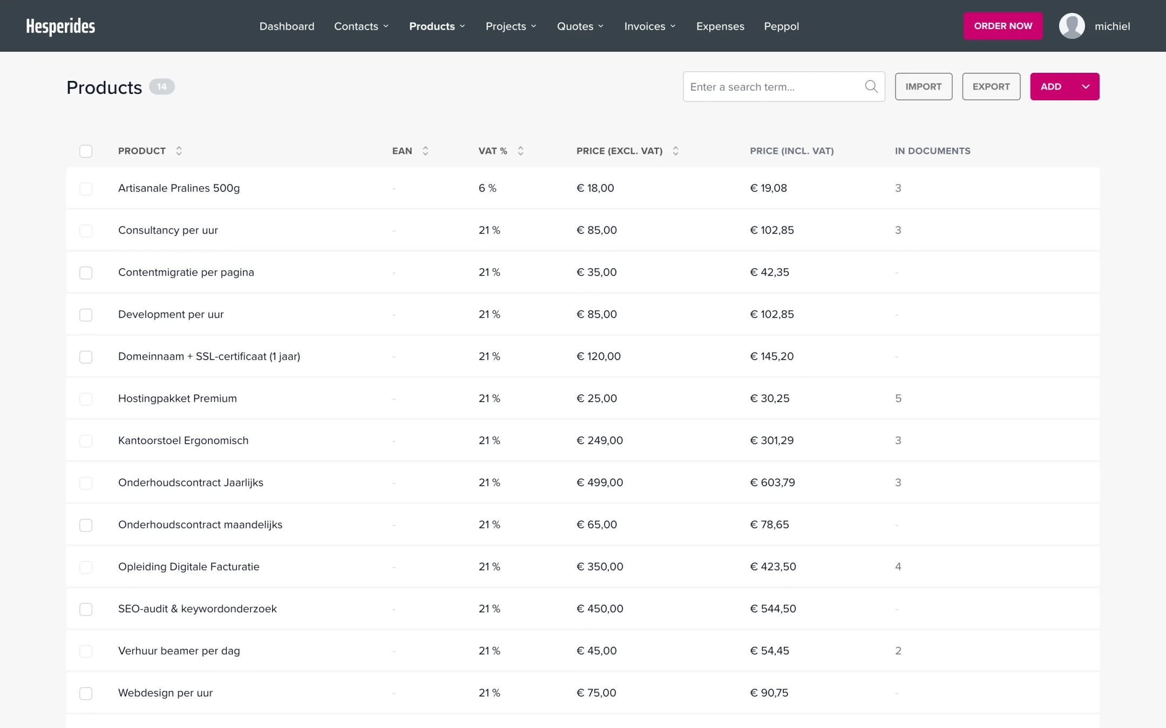
Task: Go to Dashboard
Action: pos(287,26)
